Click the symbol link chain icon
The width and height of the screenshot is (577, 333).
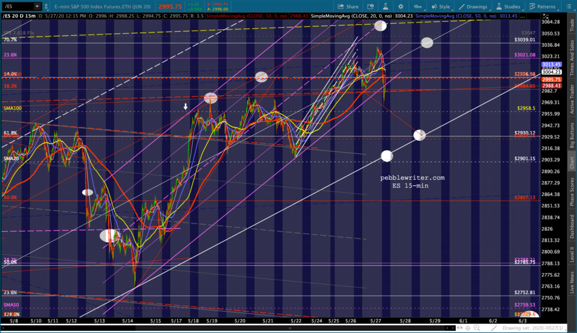click(46, 7)
